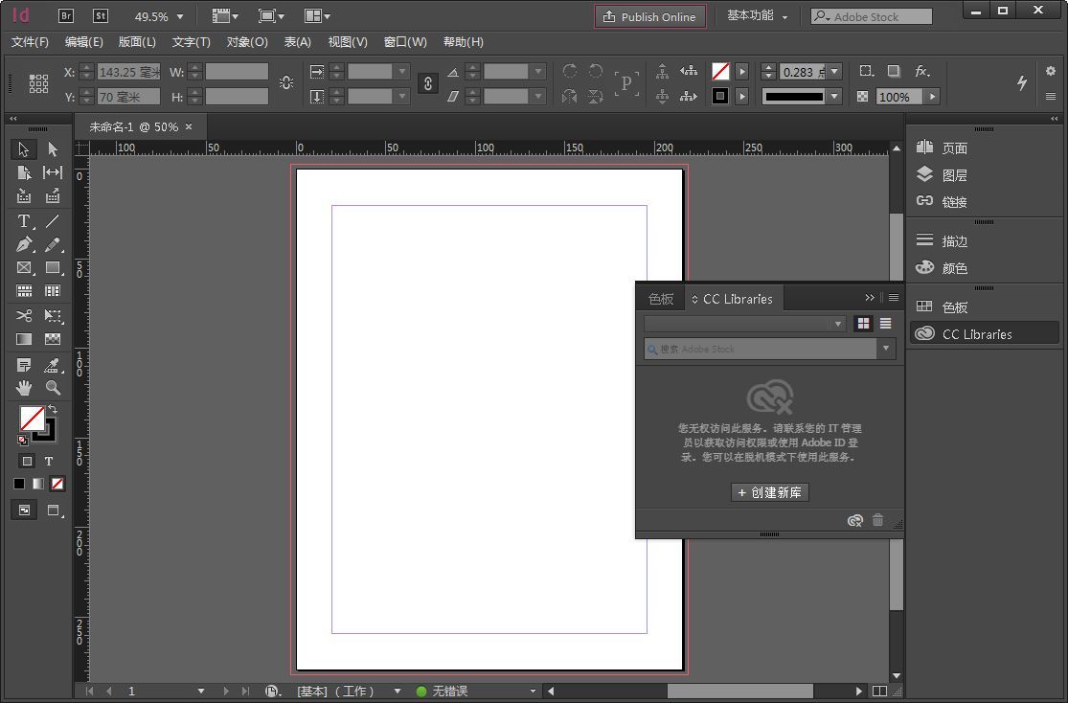Open the 对象(O) menu
Image resolution: width=1068 pixels, height=703 pixels.
(x=247, y=42)
